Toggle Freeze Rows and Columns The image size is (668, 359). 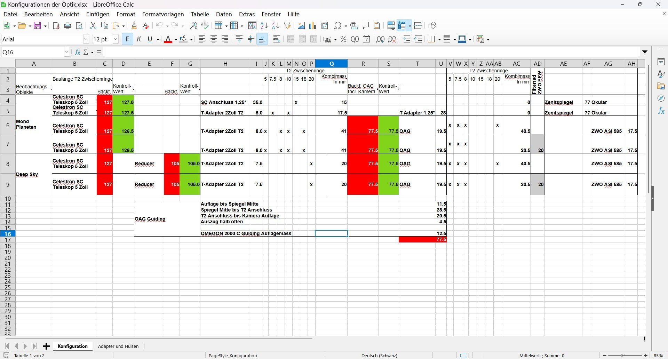coord(402,25)
